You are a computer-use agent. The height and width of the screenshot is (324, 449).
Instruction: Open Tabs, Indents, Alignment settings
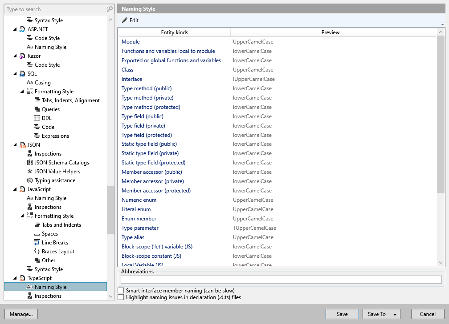pyautogui.click(x=70, y=100)
